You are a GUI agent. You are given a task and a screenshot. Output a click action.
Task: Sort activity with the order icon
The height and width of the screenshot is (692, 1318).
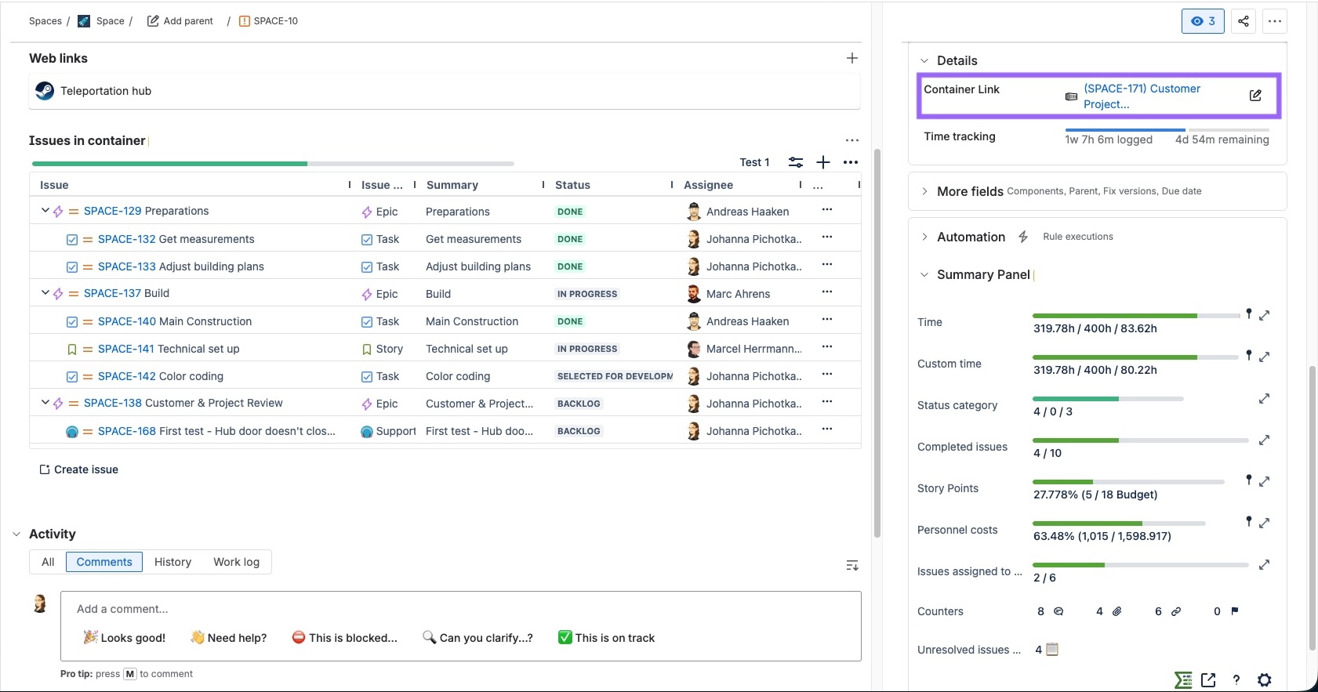pos(852,565)
